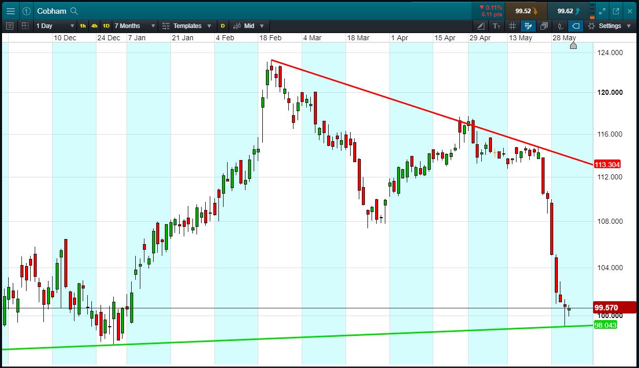Click the 99.52 sell price button
The width and height of the screenshot is (639, 368).
(x=526, y=11)
